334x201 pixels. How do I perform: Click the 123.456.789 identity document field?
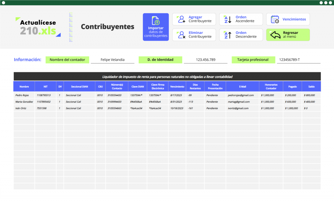click(x=205, y=60)
